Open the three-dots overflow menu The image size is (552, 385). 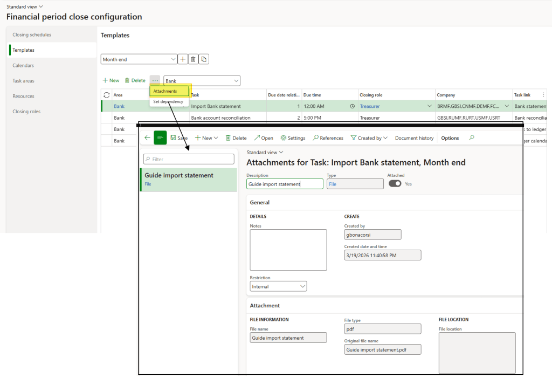[155, 80]
